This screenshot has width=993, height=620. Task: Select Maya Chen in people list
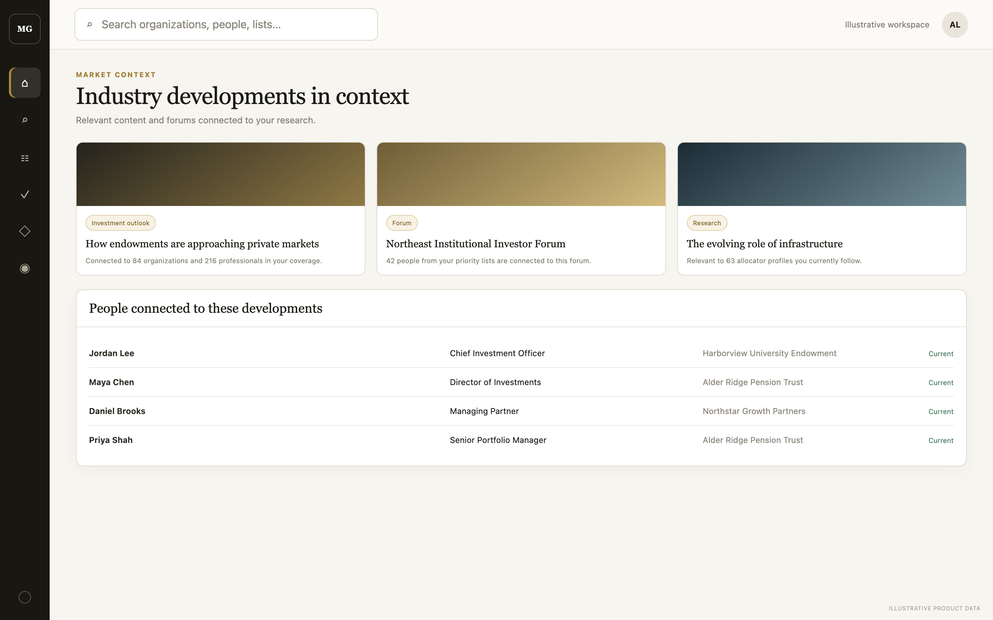(x=112, y=382)
